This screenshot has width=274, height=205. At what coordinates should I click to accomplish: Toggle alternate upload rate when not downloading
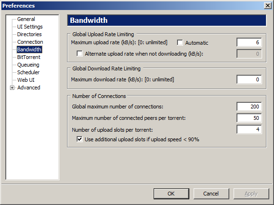point(79,53)
